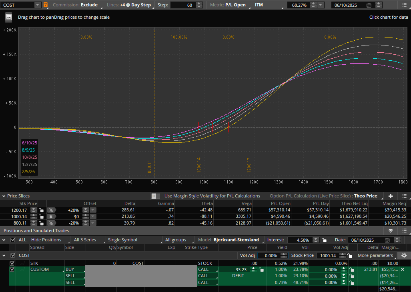The image size is (411, 292).
Task: Adjust the Step 60 stepper
Action: pos(199,5)
